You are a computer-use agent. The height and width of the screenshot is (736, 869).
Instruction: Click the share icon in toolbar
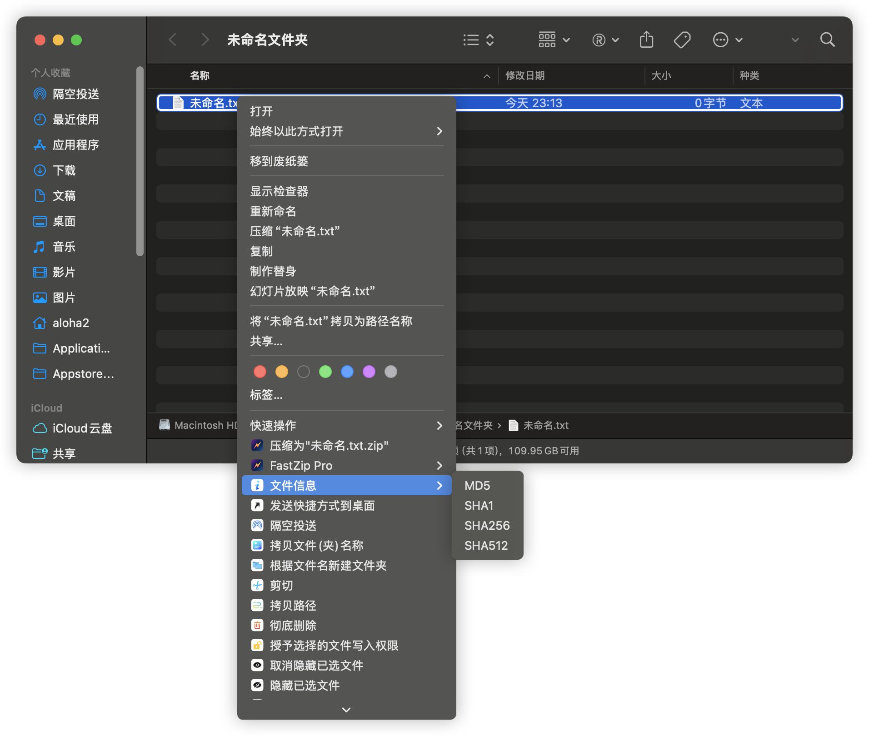[x=646, y=40]
